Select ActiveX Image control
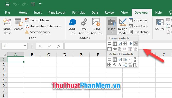172x98 pixels. tap(125, 65)
